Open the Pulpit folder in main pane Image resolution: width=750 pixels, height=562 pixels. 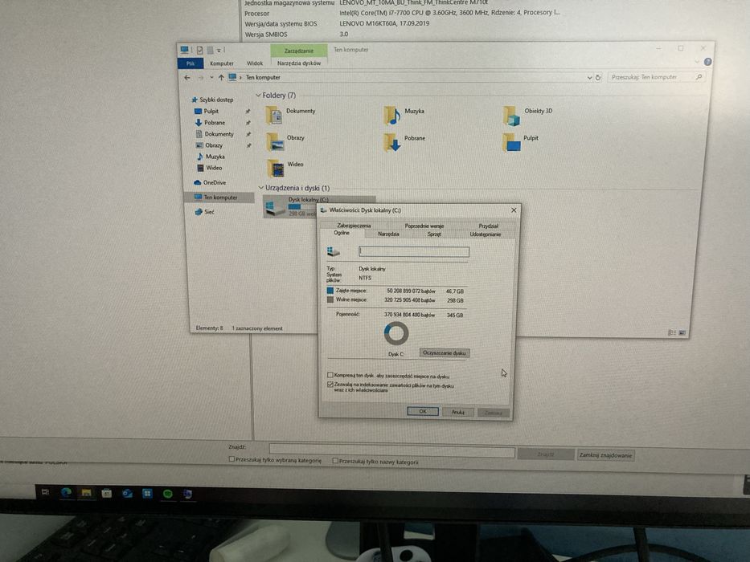[x=511, y=142]
